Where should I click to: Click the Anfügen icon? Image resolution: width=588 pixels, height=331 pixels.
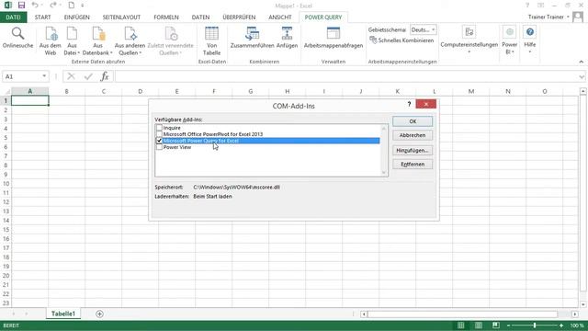coord(287,34)
